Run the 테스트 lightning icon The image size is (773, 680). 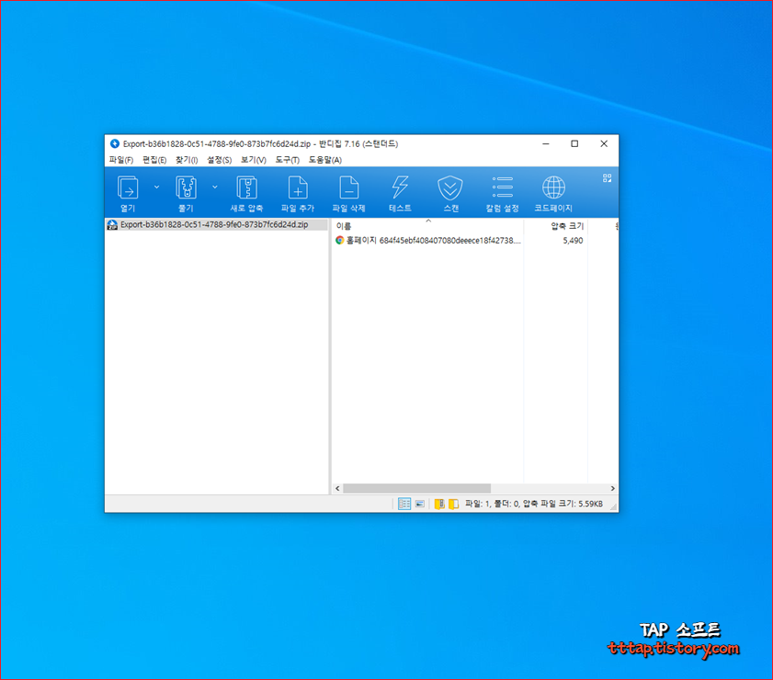pos(400,193)
